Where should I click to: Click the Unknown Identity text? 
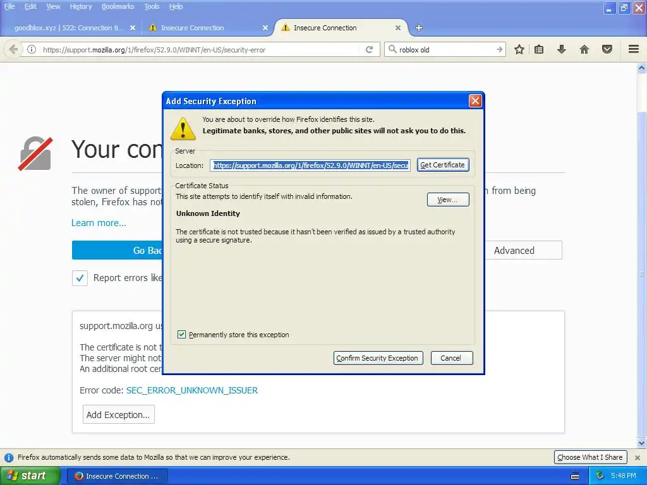[x=208, y=213]
